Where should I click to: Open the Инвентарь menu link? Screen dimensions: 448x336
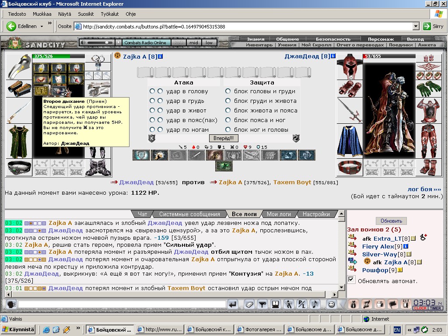tap(259, 45)
